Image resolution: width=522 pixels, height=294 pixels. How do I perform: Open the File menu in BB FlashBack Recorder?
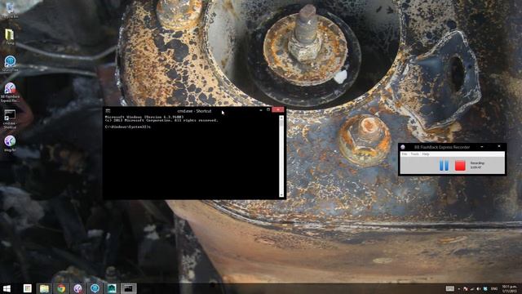click(405, 154)
